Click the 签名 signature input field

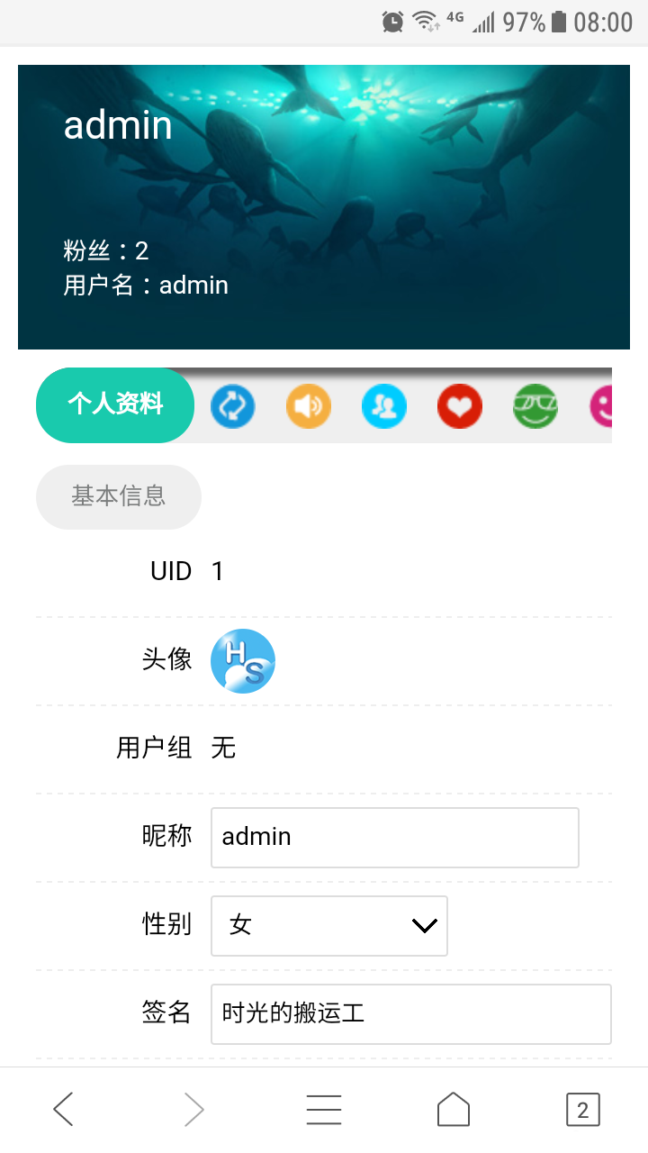point(411,1014)
